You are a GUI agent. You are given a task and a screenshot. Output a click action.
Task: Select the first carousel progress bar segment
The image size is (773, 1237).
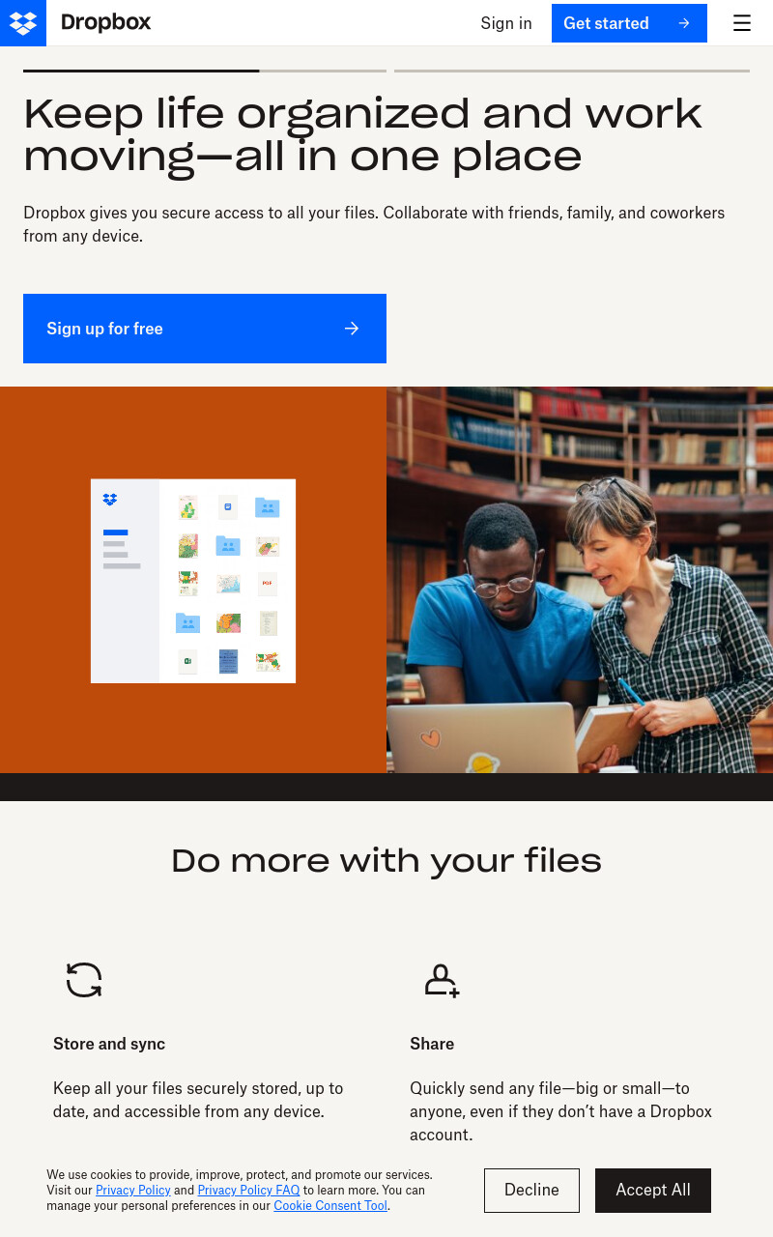click(x=205, y=71)
